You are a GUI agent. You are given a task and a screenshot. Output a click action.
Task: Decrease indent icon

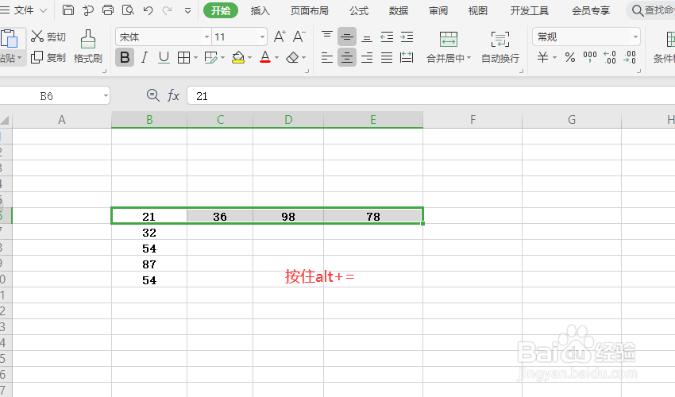pos(387,37)
